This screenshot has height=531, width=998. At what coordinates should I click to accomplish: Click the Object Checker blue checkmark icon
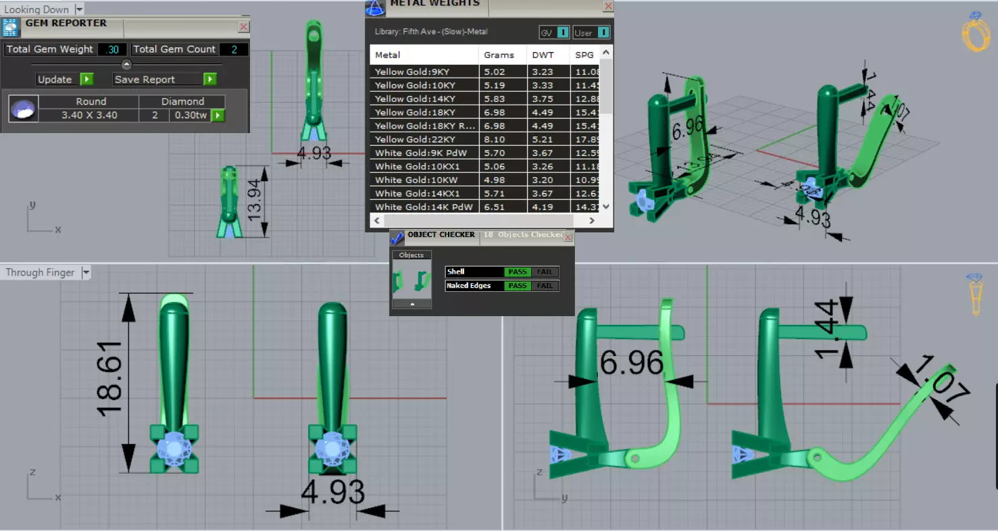coord(397,237)
